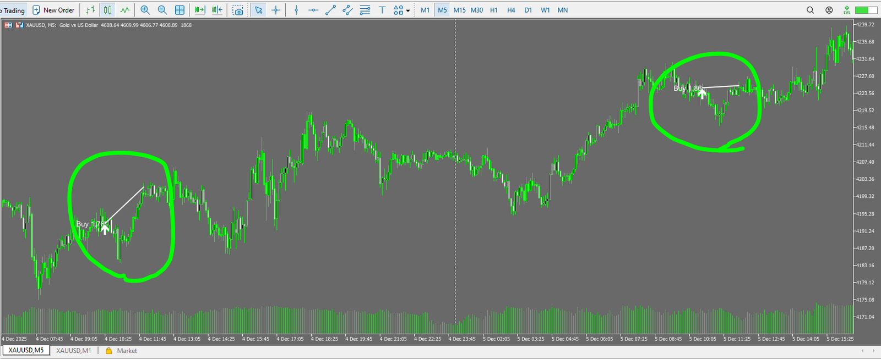Open the Market tab
This screenshot has width=881, height=359.
[x=127, y=351]
